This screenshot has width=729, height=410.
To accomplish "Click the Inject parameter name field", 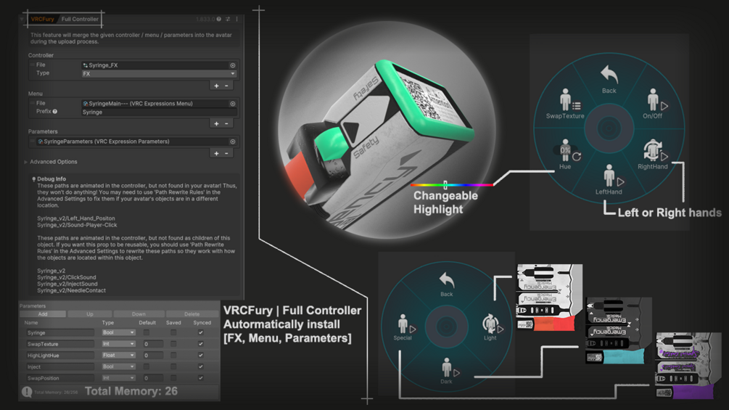I will pyautogui.click(x=59, y=366).
